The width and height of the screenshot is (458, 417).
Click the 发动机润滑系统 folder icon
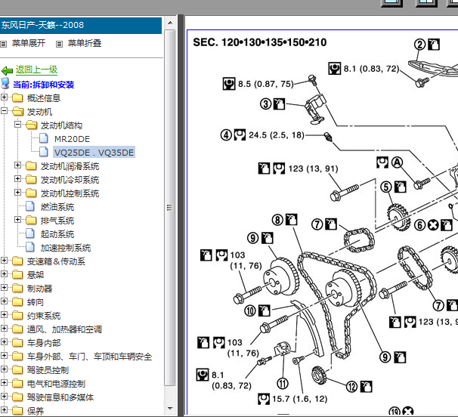pos(31,166)
